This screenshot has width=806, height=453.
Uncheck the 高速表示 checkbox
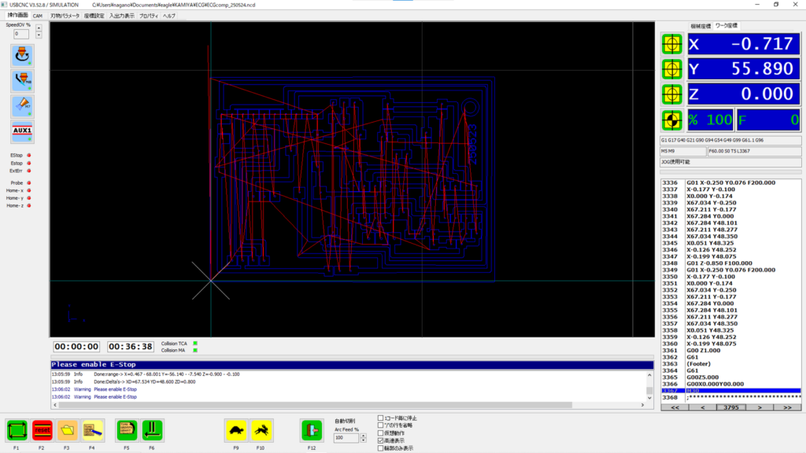point(382,441)
